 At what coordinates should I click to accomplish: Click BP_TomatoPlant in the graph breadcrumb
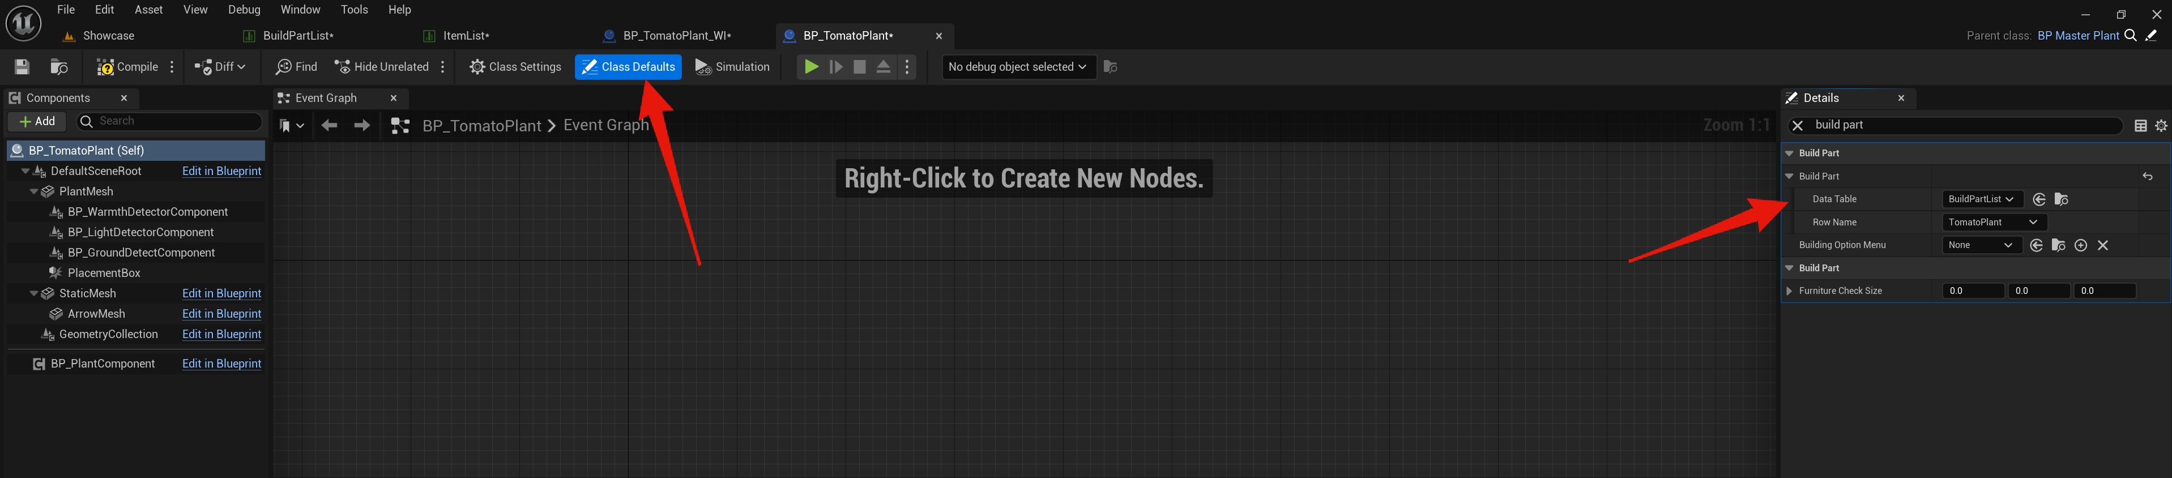click(481, 126)
